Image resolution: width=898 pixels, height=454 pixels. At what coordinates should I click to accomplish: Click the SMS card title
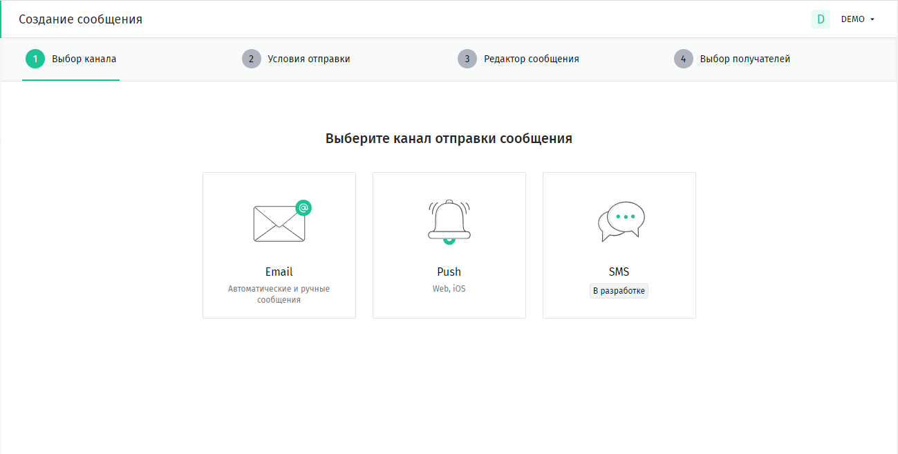(x=619, y=272)
